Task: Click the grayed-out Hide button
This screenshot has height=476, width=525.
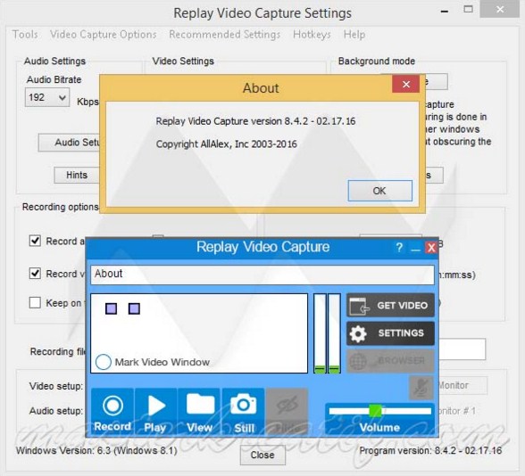Action: pyautogui.click(x=287, y=412)
